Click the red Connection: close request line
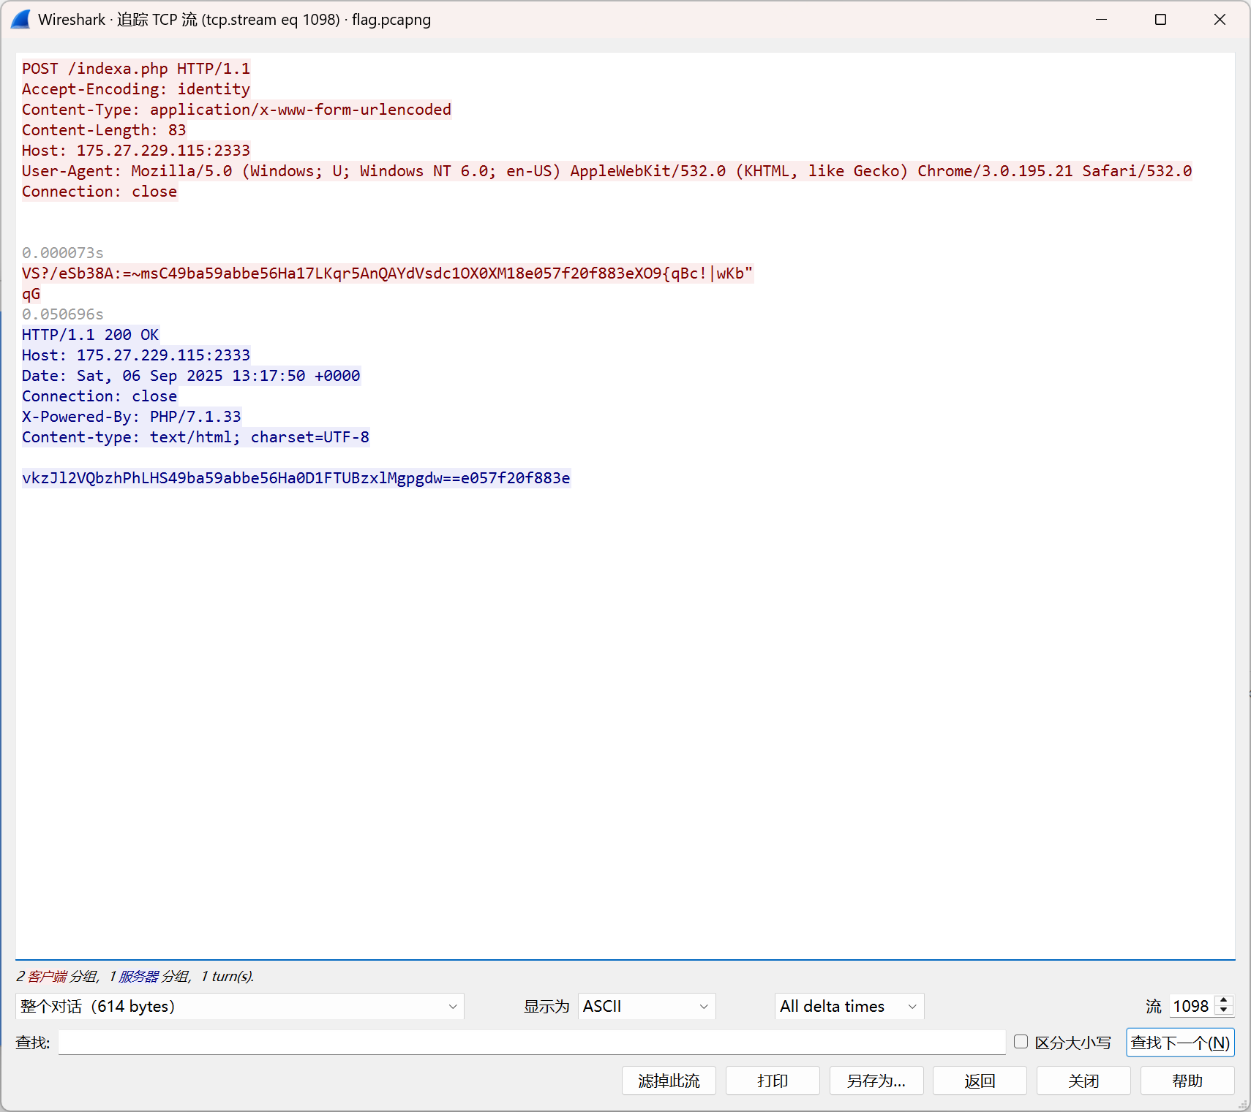The width and height of the screenshot is (1251, 1112). click(x=99, y=192)
